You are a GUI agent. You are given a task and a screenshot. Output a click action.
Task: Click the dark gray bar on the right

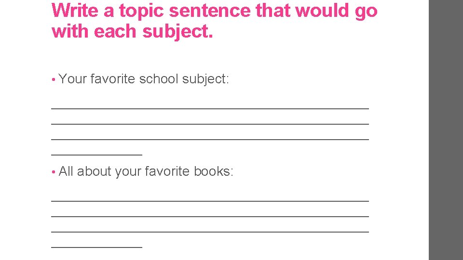(x=446, y=130)
